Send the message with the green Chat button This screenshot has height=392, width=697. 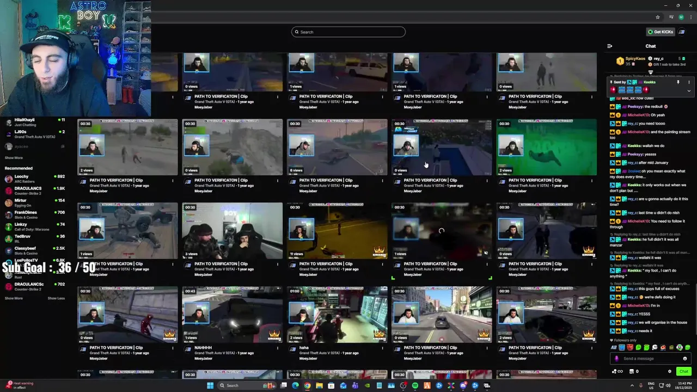tap(684, 371)
